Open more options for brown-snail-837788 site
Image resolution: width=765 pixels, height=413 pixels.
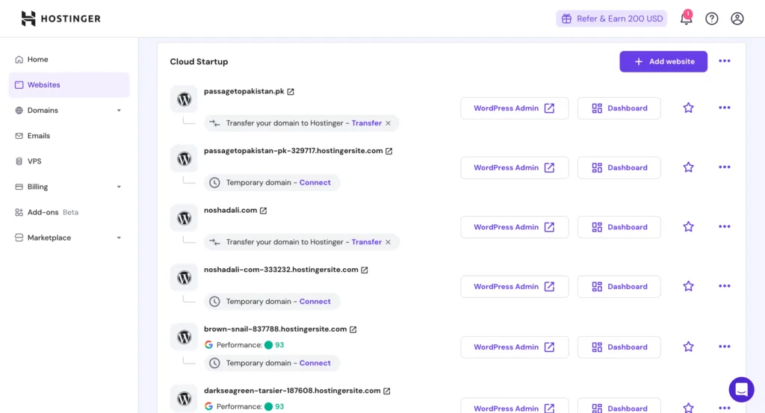pos(724,347)
